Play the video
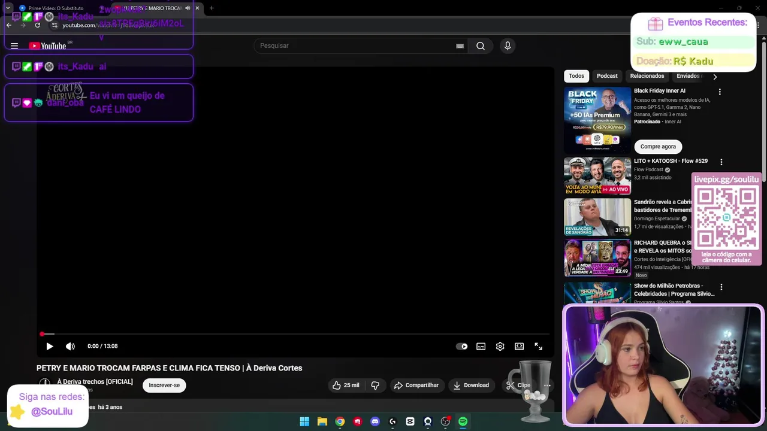This screenshot has width=767, height=431. [50, 346]
